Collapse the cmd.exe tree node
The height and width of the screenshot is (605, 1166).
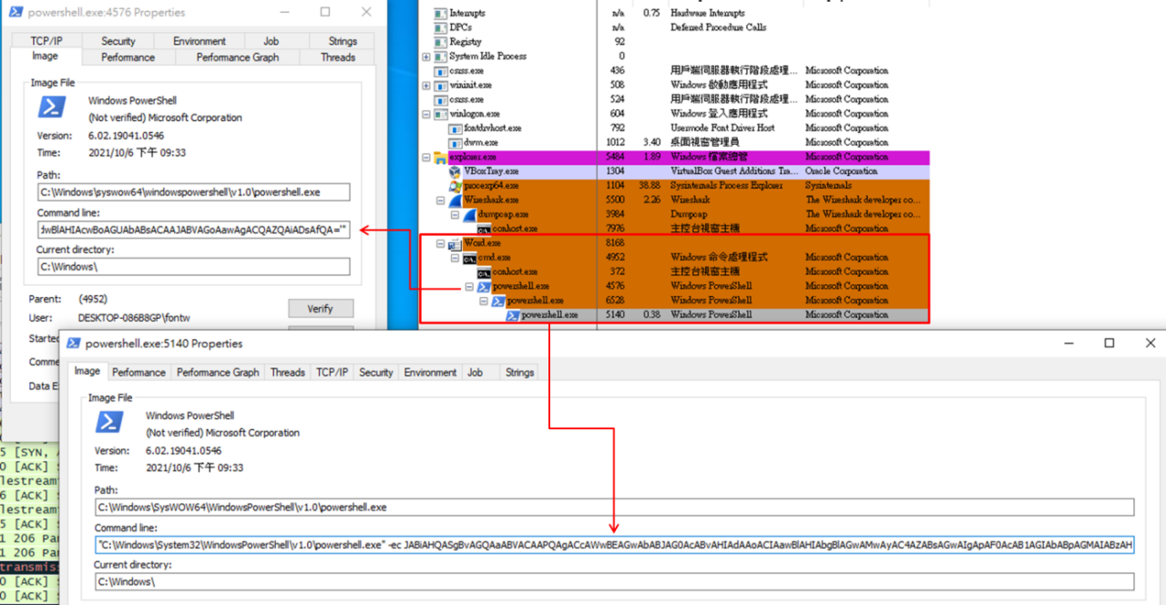455,258
